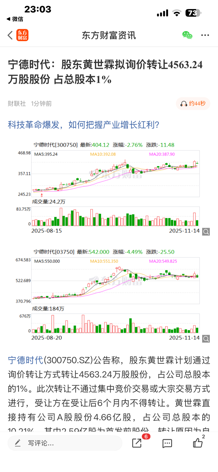218x472 pixels.
Task: Tap the 财联社 source label
Action: pos(17,103)
